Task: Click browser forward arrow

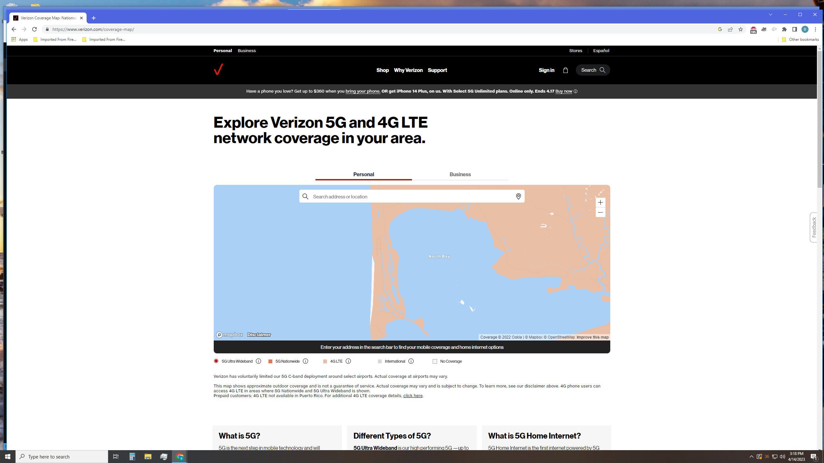Action: click(24, 29)
